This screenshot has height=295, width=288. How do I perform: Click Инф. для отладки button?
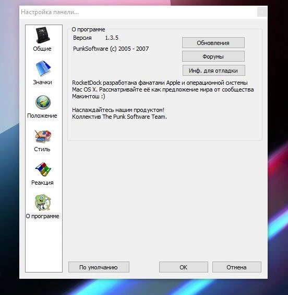(x=214, y=71)
